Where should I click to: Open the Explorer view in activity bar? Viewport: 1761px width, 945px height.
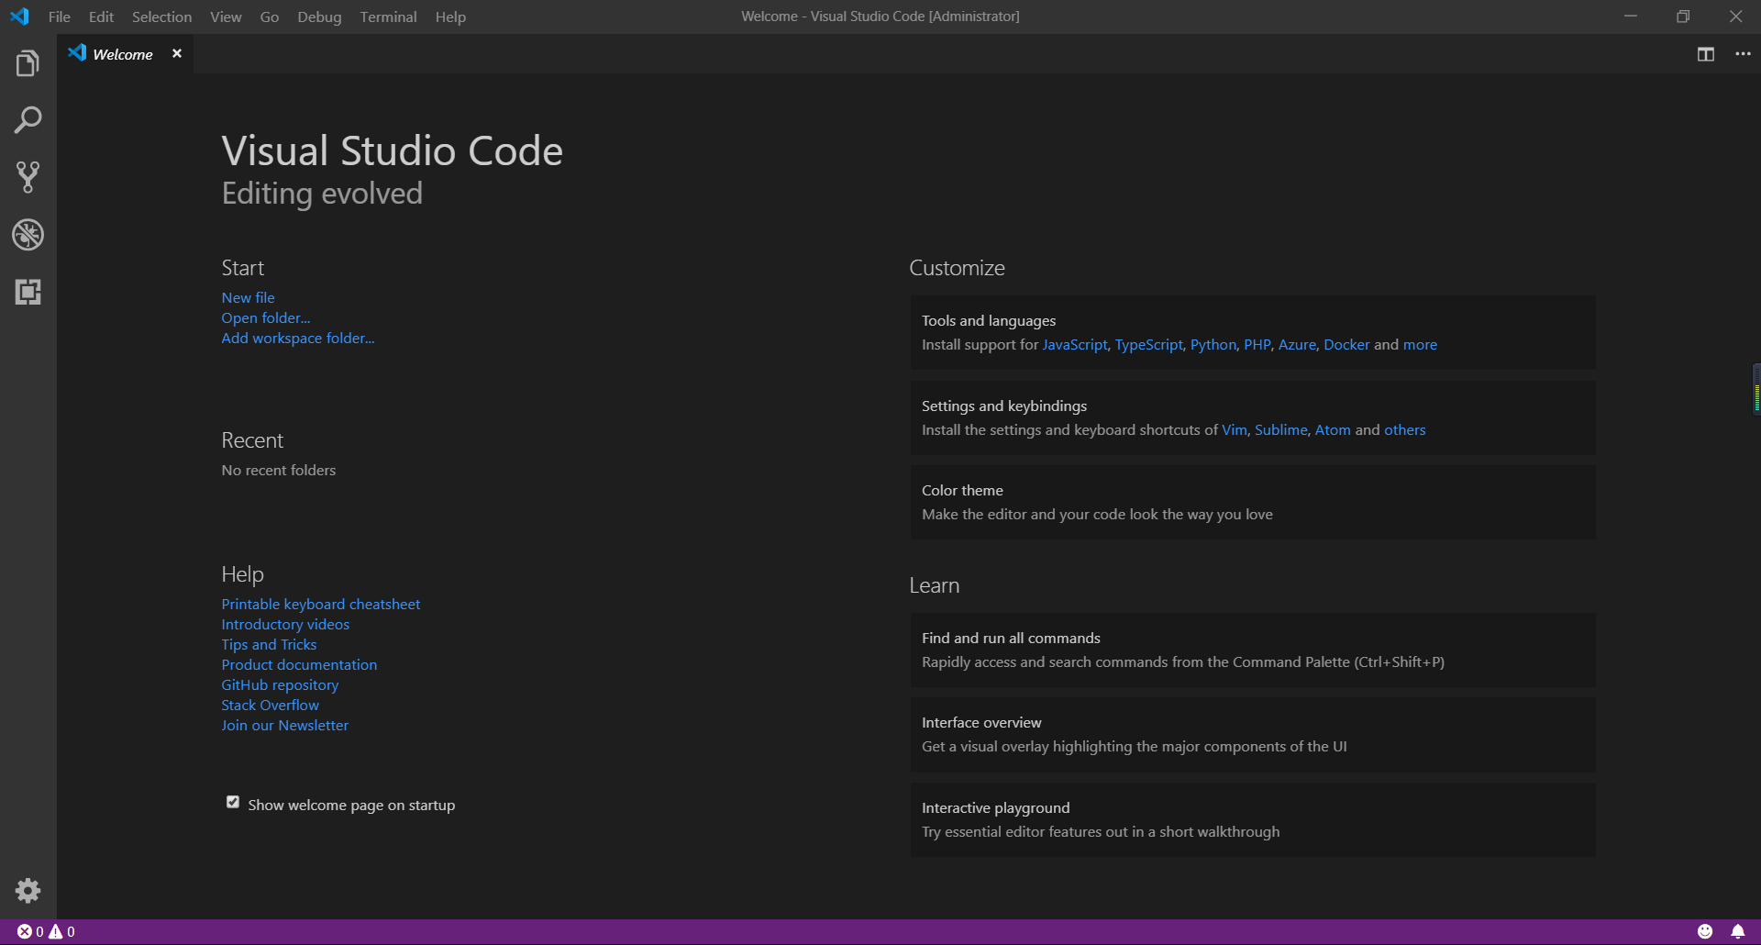(28, 64)
